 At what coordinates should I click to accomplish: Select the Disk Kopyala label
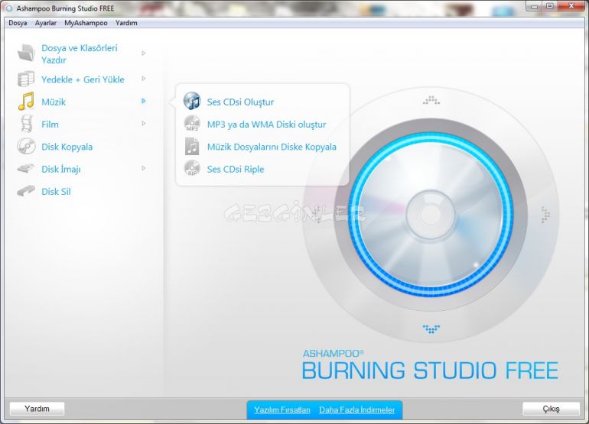tap(67, 147)
